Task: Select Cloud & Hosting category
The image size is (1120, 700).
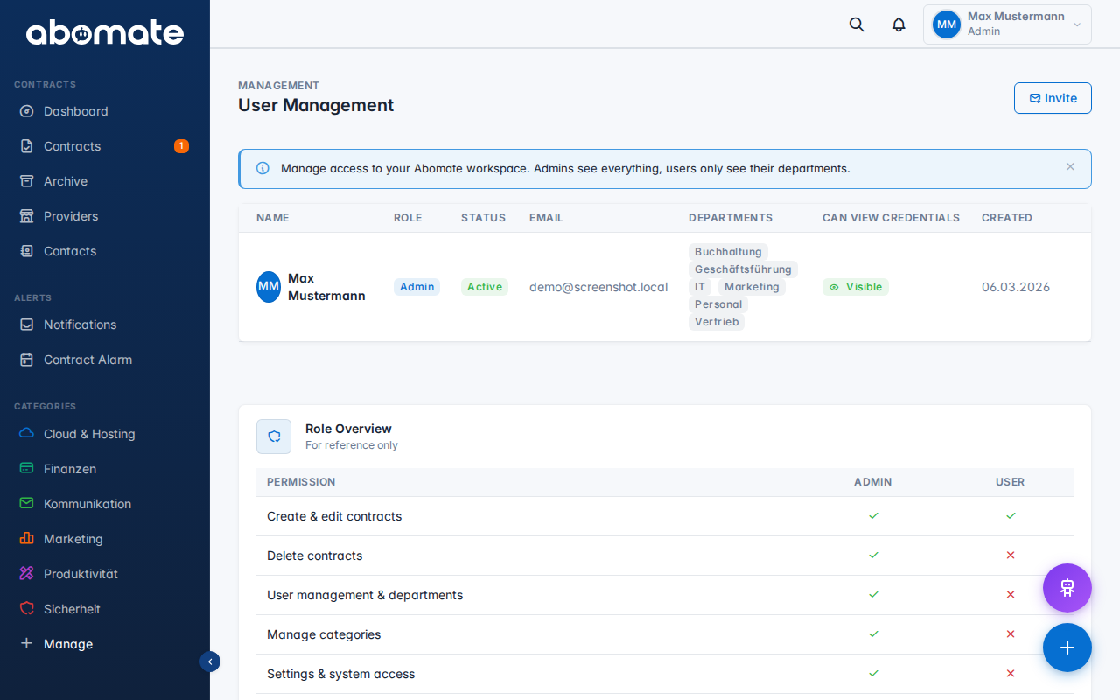Action: tap(105, 434)
